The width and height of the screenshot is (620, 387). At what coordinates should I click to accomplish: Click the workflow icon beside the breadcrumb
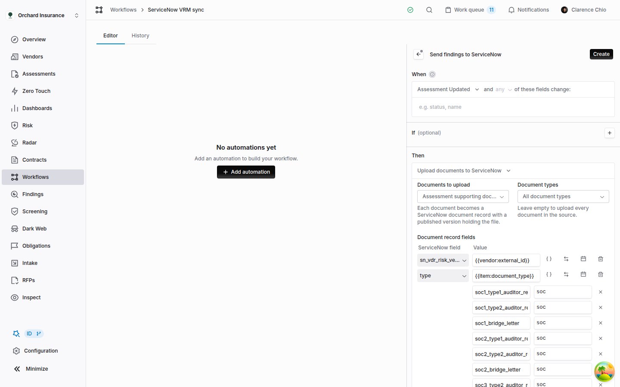(99, 10)
